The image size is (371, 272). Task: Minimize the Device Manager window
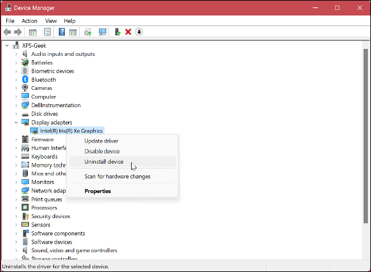(x=315, y=8)
